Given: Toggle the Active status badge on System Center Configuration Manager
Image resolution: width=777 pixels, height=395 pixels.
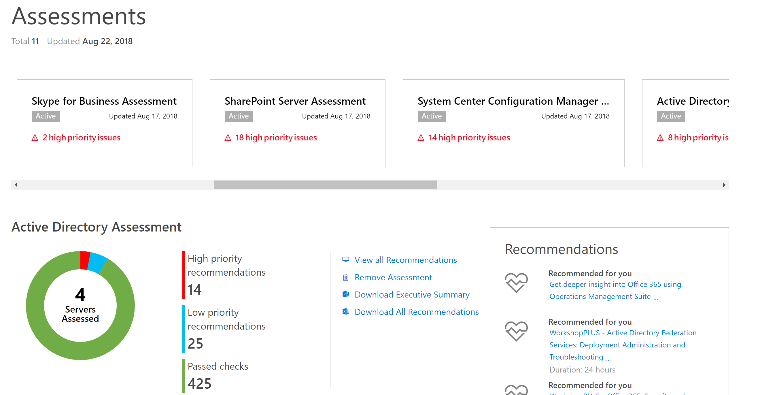Looking at the screenshot, I should pyautogui.click(x=431, y=116).
